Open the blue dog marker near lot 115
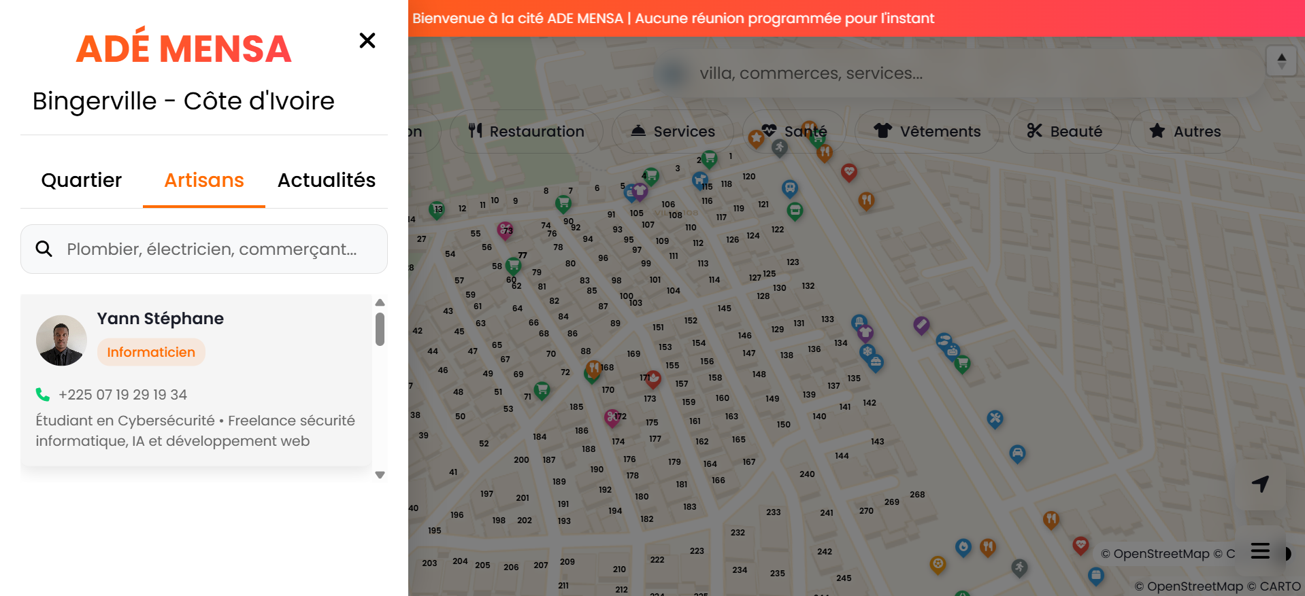 point(700,180)
